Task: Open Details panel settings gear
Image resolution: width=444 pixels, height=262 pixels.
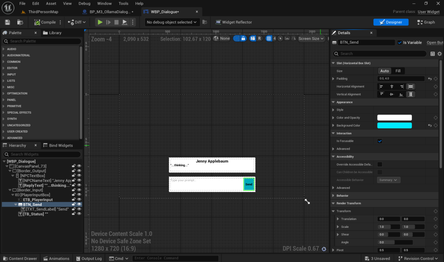Action: coord(440,54)
